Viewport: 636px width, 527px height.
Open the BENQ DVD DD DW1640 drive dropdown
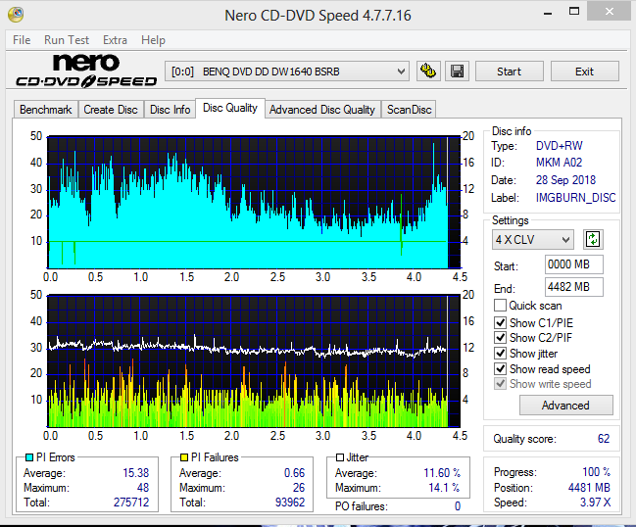click(287, 72)
